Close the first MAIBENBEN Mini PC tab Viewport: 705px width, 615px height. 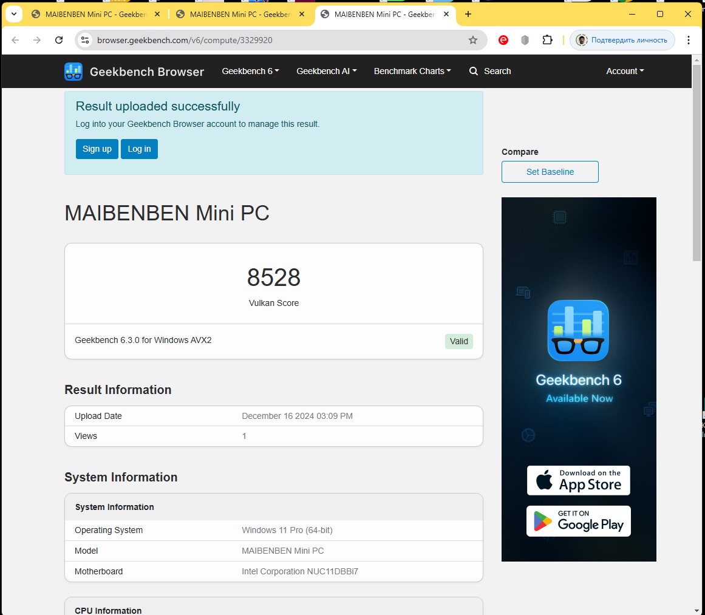coord(157,14)
